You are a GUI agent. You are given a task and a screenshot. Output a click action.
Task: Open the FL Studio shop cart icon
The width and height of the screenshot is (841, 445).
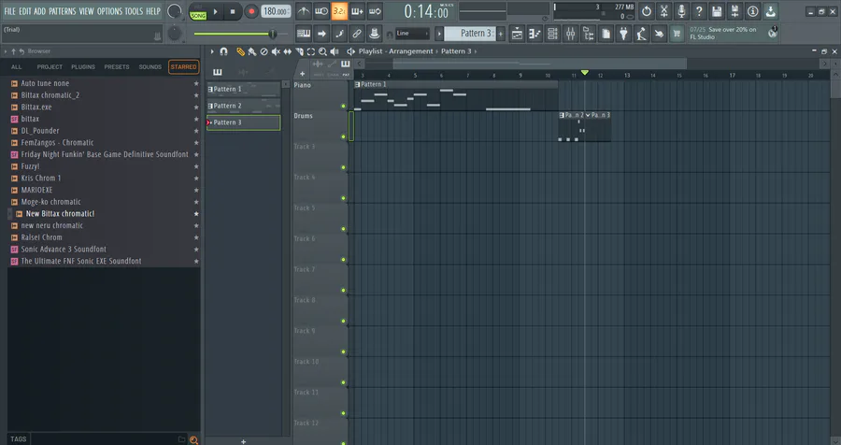(x=677, y=34)
